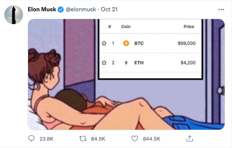The height and width of the screenshot is (148, 232).
Task: Toggle the favorite star beside ETH
Action: [104, 63]
